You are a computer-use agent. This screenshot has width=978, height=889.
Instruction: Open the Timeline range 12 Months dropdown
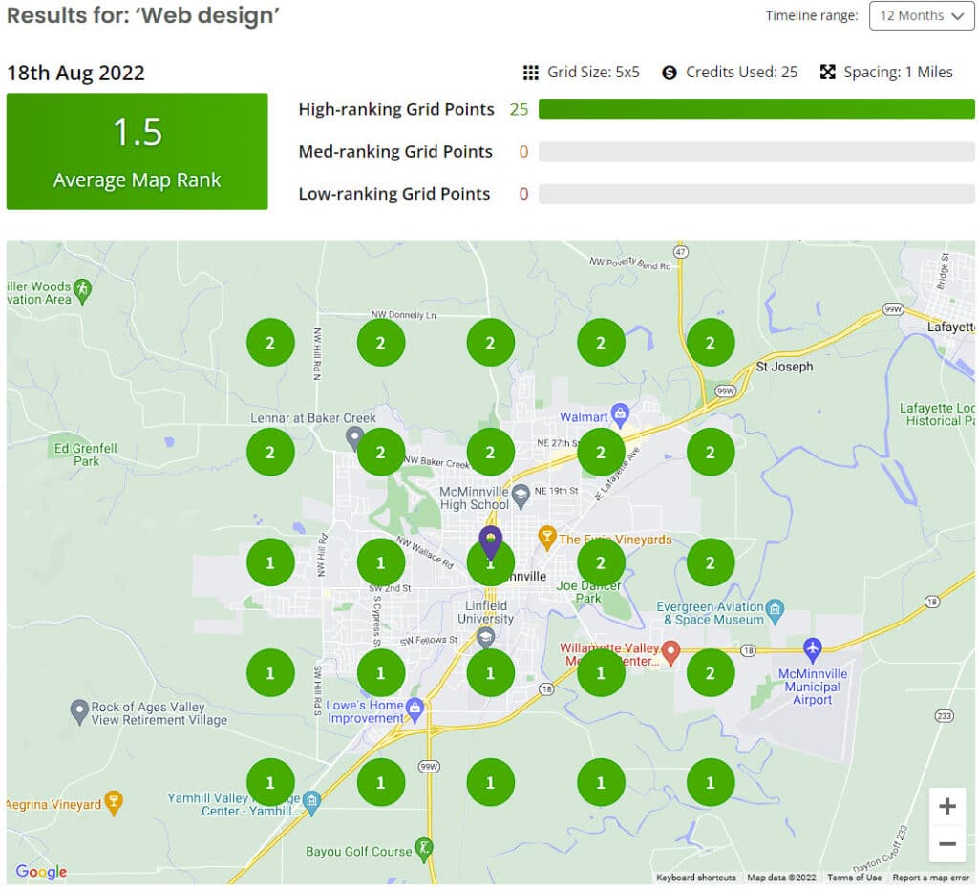pyautogui.click(x=921, y=15)
